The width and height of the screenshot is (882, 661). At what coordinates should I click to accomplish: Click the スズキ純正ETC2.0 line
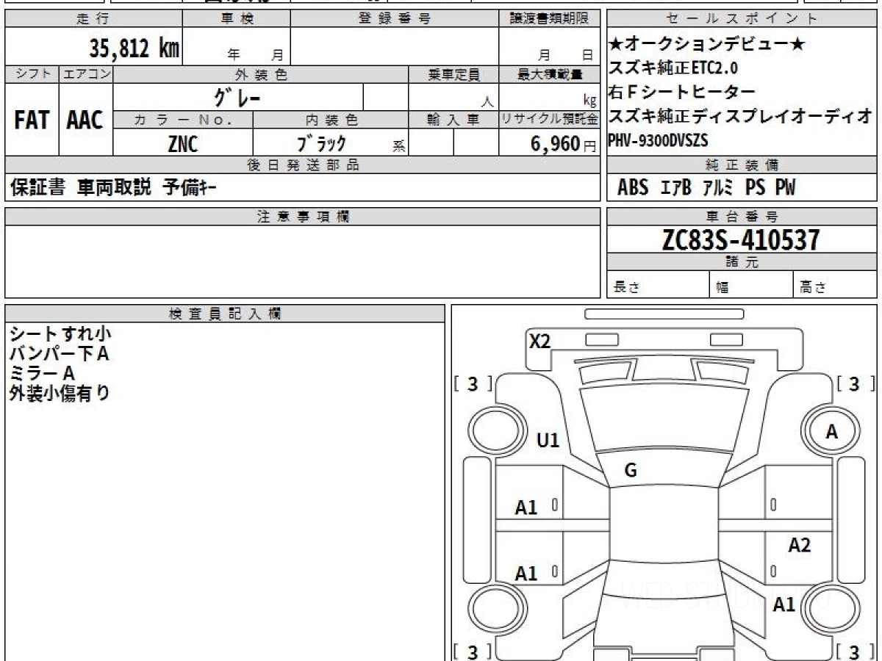pyautogui.click(x=673, y=68)
